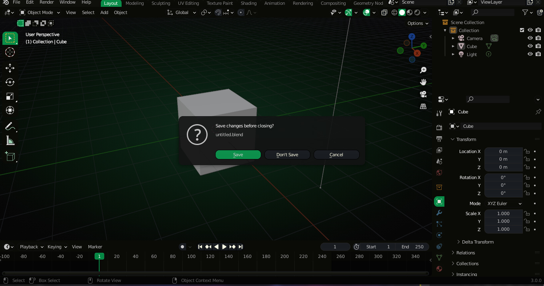Select the Rotate tool
The width and height of the screenshot is (544, 286).
coord(10,82)
